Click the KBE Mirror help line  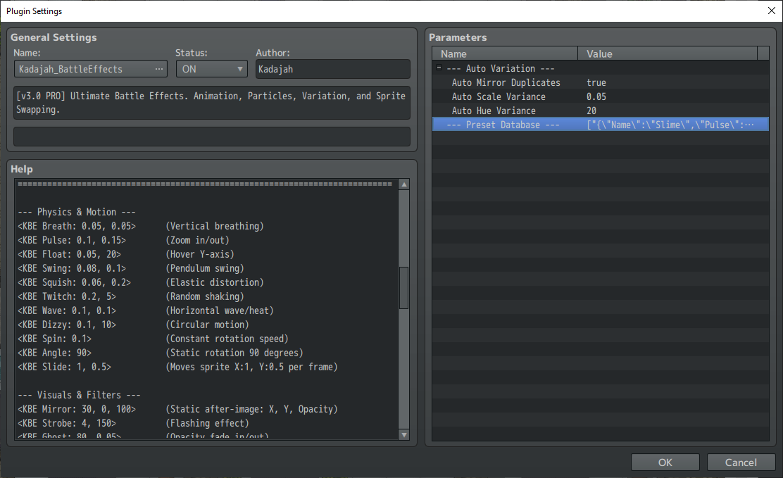pyautogui.click(x=177, y=408)
